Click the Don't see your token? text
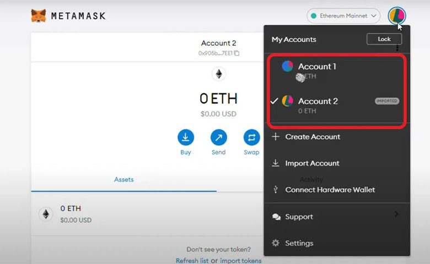430x264 pixels. click(x=218, y=249)
